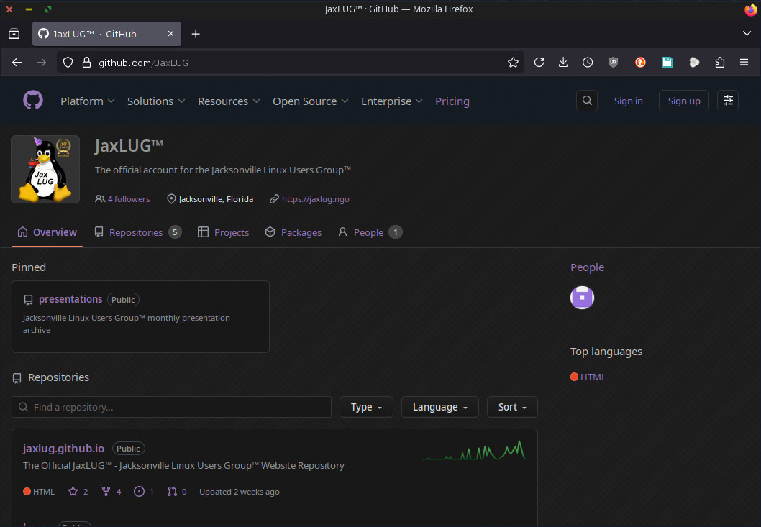View the 4 followers link
Screen dimensions: 761x527
tap(122, 199)
